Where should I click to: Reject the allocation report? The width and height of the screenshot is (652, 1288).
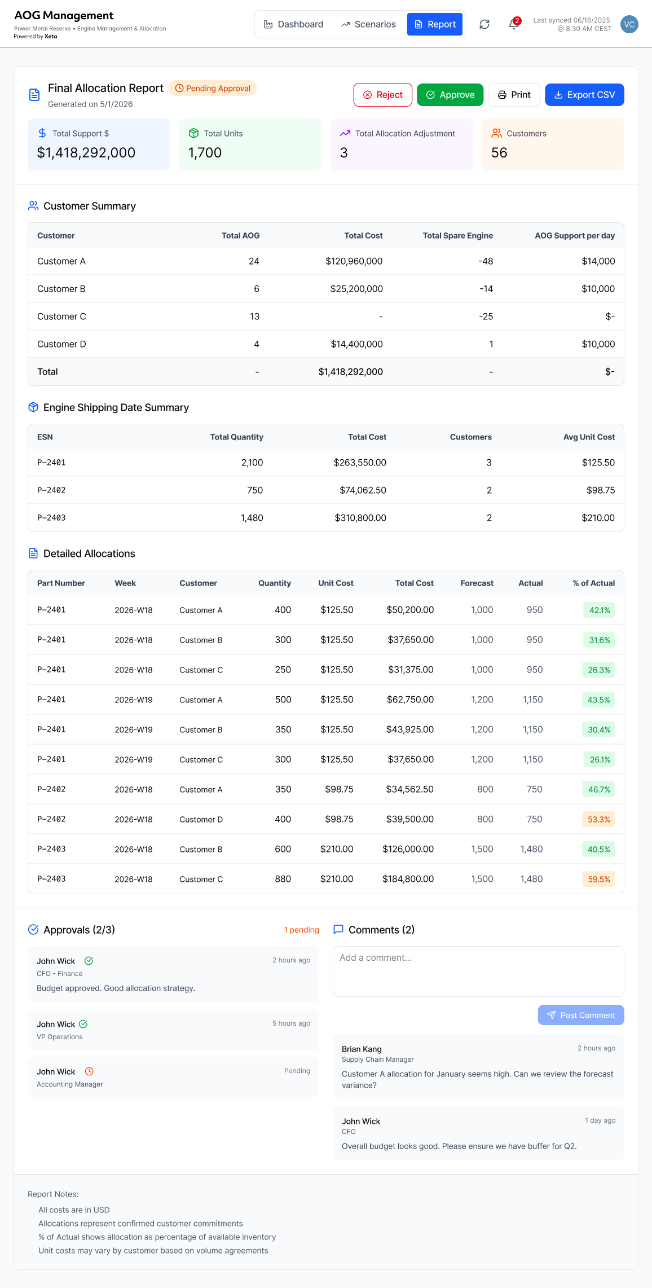382,95
